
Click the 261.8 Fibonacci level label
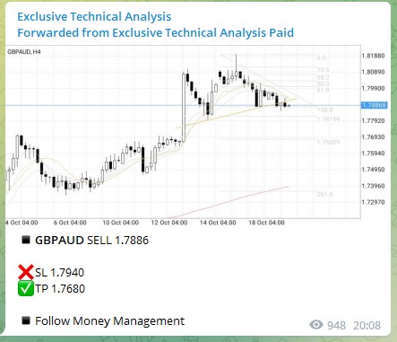pos(324,194)
